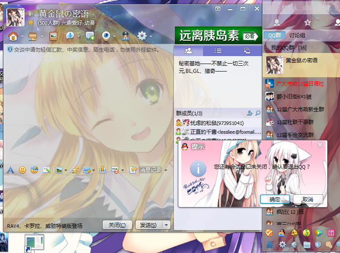Viewport: 340px width, 253px height.
Task: Click 取消 in the exit prompt
Action: (307, 200)
